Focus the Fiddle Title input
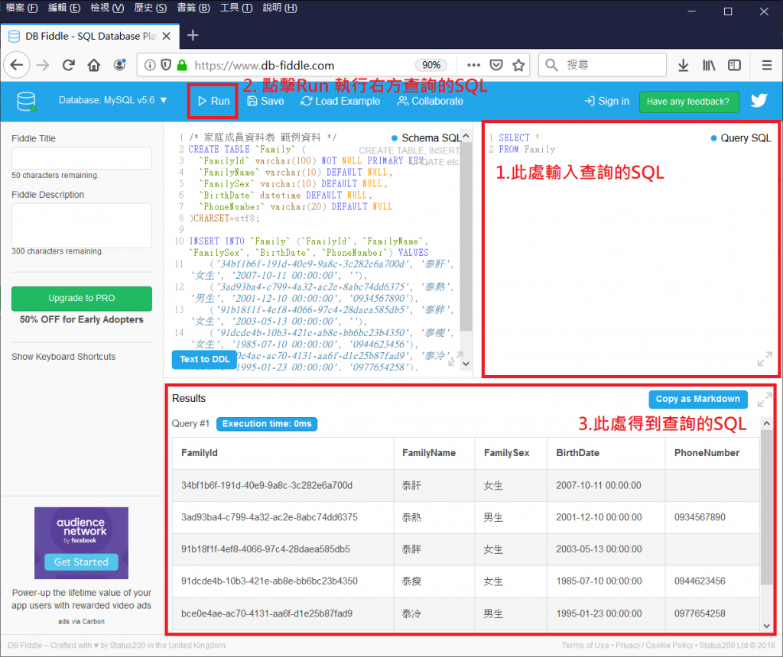The width and height of the screenshot is (783, 657). point(81,157)
